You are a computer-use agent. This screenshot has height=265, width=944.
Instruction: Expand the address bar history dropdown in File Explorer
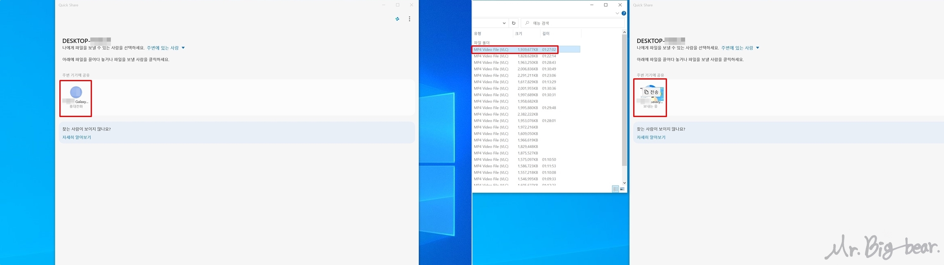[504, 23]
